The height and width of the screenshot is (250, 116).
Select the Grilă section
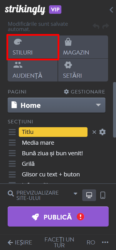(x=28, y=164)
